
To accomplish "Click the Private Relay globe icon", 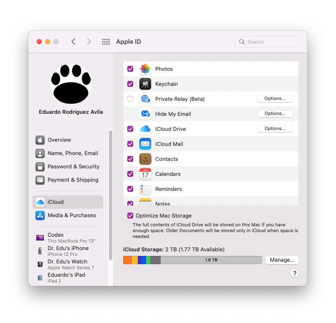I will (145, 99).
